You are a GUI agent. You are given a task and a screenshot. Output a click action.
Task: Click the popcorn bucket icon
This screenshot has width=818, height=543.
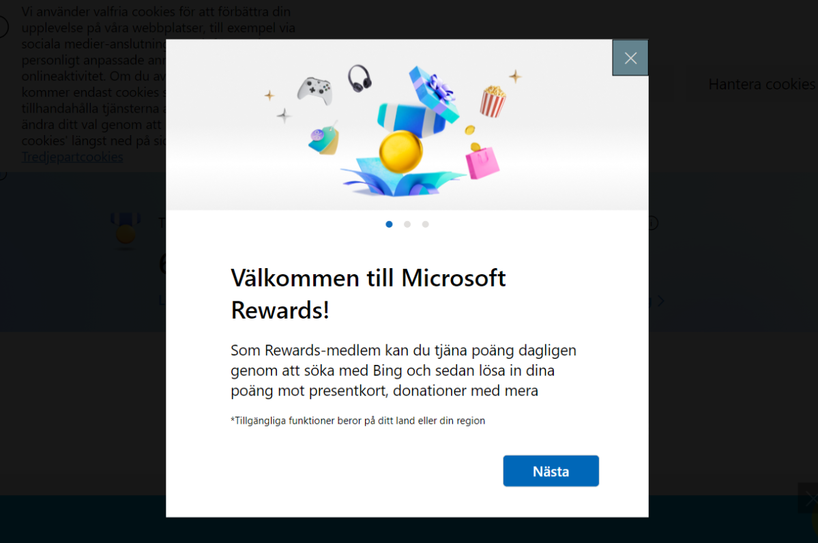[493, 102]
